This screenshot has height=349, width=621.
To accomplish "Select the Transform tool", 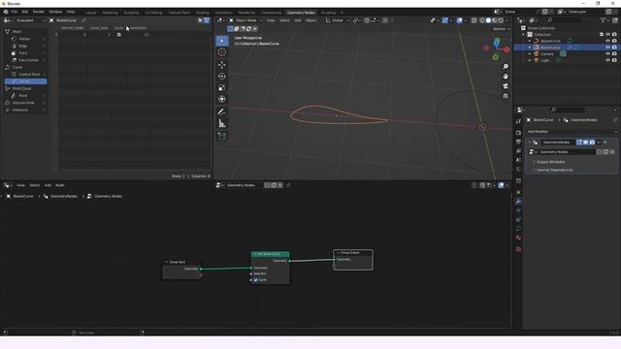I will (x=222, y=99).
